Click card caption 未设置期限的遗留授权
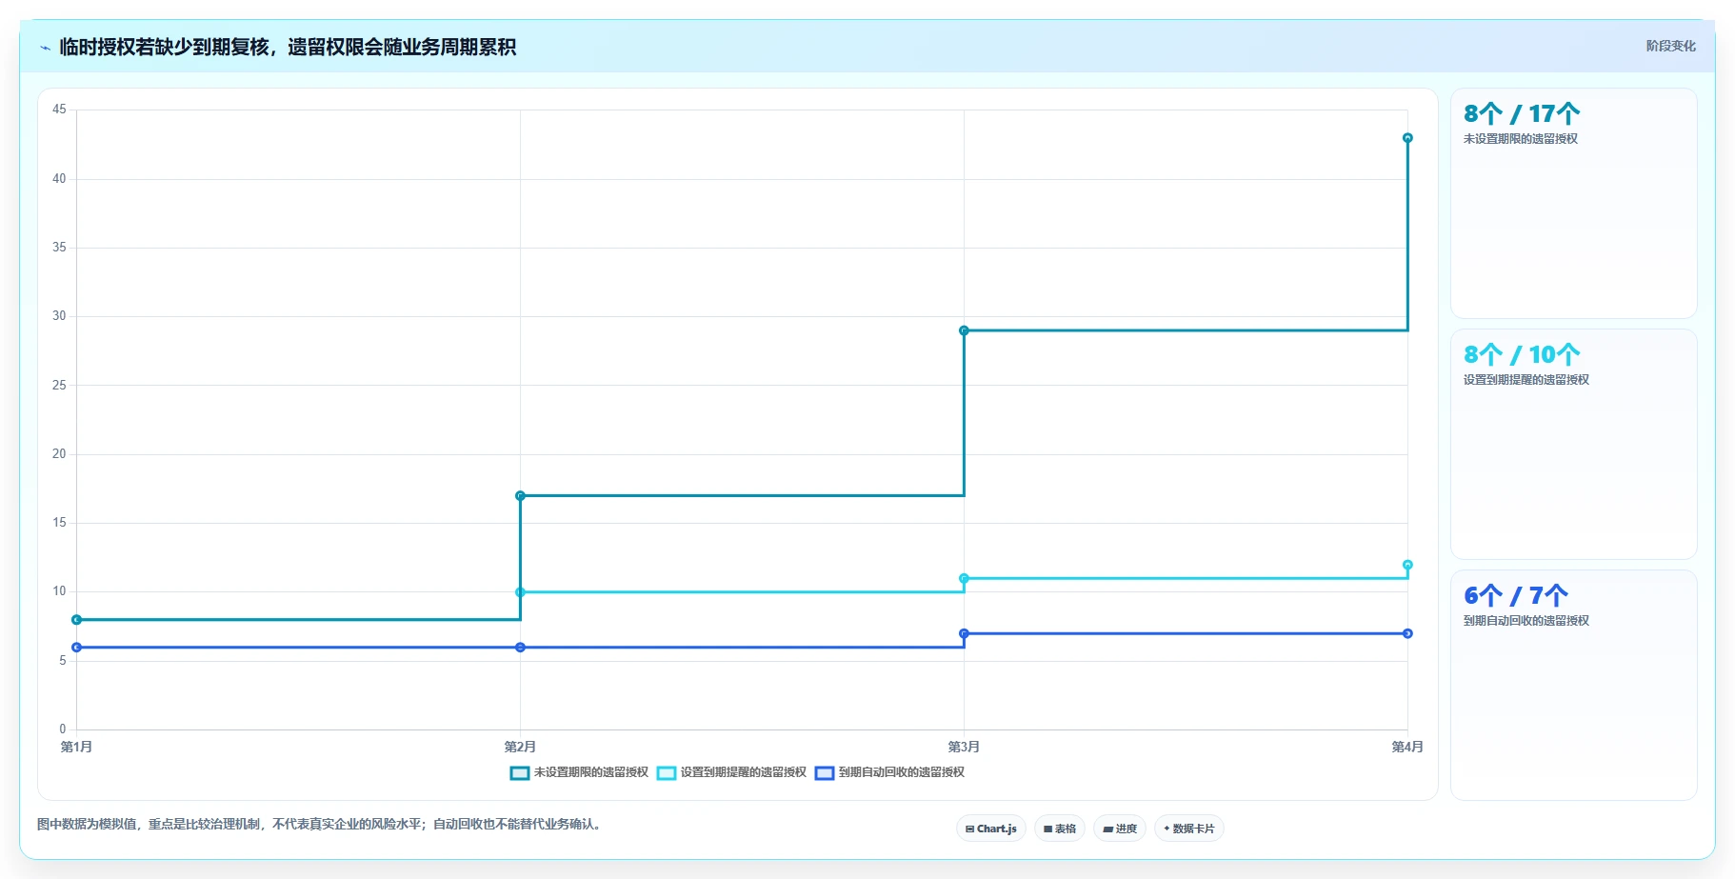 [1521, 139]
